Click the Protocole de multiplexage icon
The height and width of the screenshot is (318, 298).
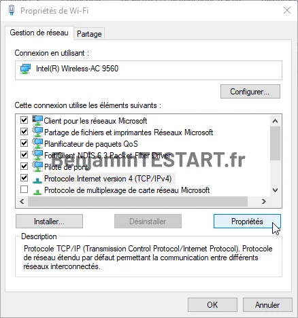(x=37, y=192)
